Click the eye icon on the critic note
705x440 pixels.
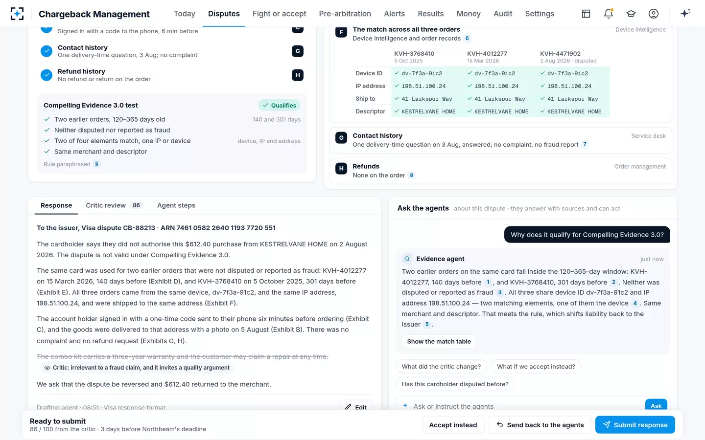47,368
